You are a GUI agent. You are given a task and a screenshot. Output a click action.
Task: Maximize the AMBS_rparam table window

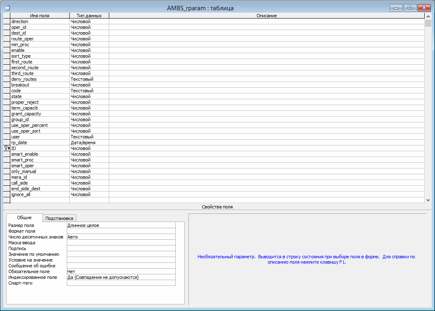410,7
